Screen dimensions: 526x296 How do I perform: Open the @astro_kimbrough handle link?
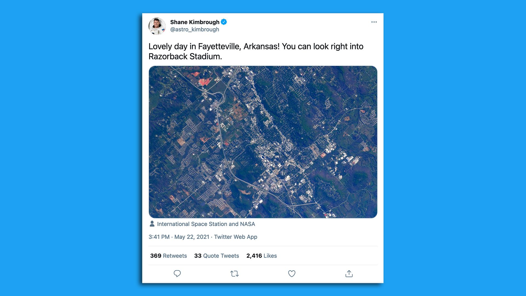(x=195, y=29)
